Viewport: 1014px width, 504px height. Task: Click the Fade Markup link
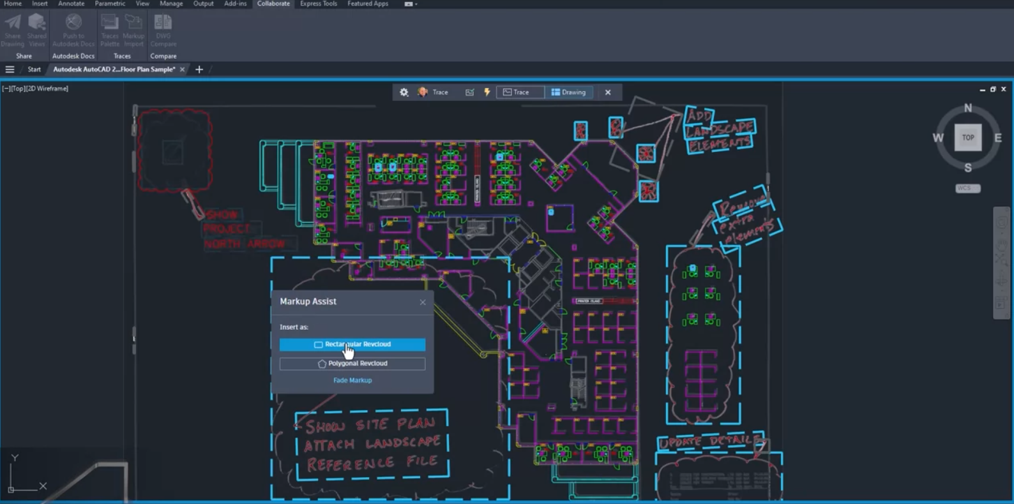[x=352, y=380]
